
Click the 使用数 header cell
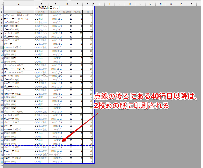[x=77, y=12]
